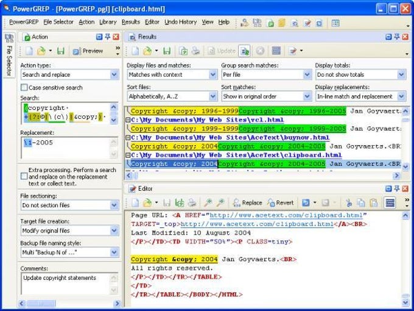Click the second Find Next magnifier icon
The image size is (414, 311).
click(x=220, y=203)
